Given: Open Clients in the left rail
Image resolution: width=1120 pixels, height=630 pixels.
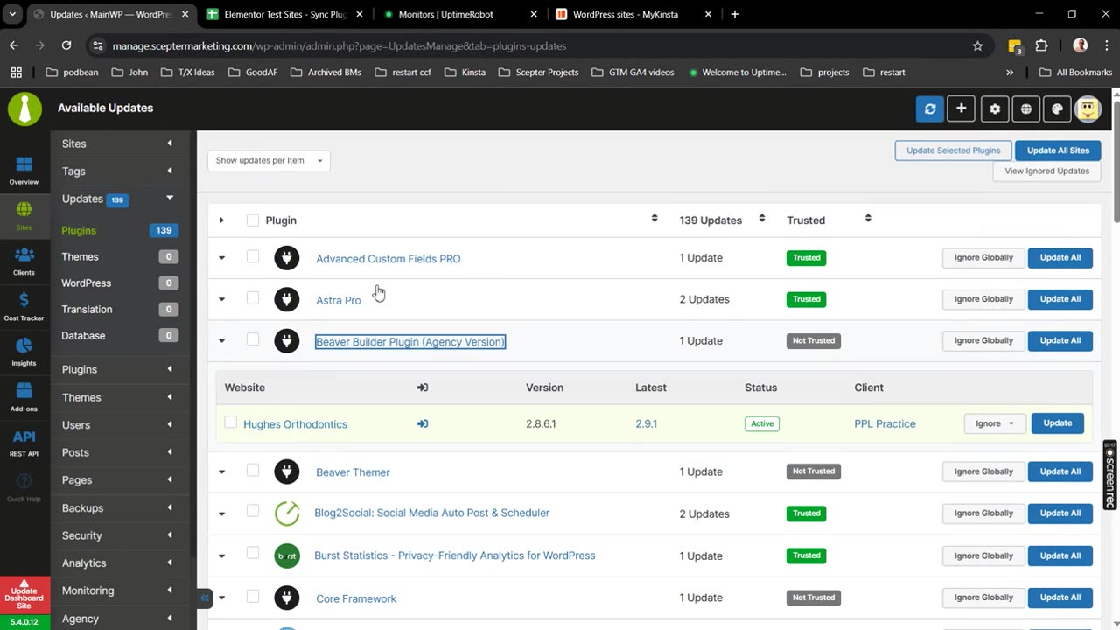Looking at the screenshot, I should click(24, 262).
